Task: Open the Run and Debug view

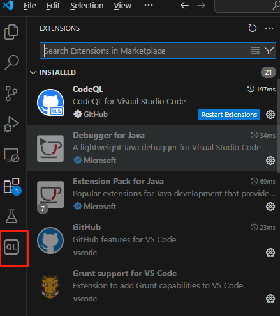Action: tap(11, 124)
